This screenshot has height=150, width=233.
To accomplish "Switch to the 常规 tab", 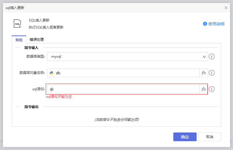I will (x=19, y=40).
